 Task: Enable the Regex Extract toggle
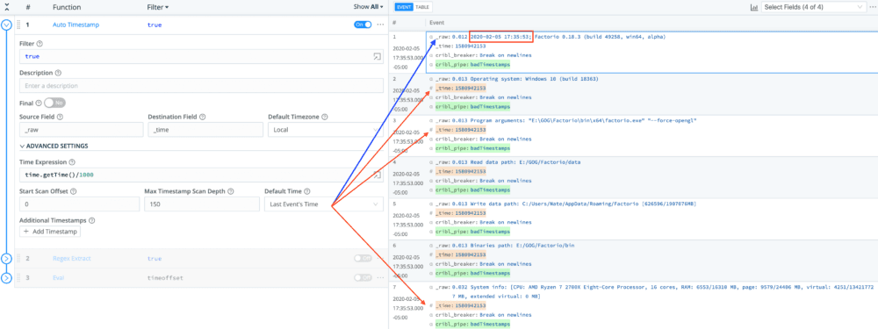pyautogui.click(x=363, y=259)
